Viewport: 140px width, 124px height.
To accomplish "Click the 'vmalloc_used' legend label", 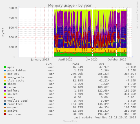I will [x=17, y=101].
